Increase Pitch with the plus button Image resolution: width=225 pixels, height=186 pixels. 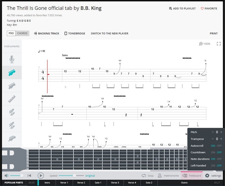click(221, 132)
